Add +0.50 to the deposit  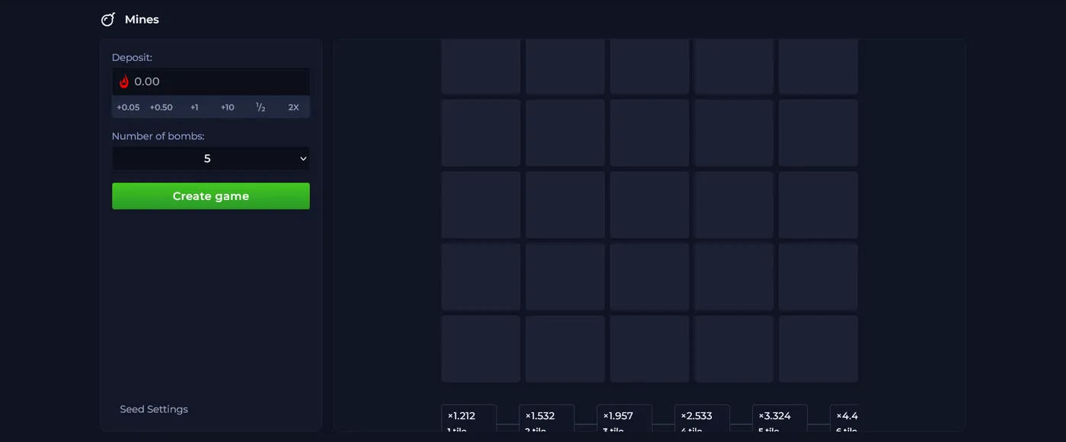(161, 107)
